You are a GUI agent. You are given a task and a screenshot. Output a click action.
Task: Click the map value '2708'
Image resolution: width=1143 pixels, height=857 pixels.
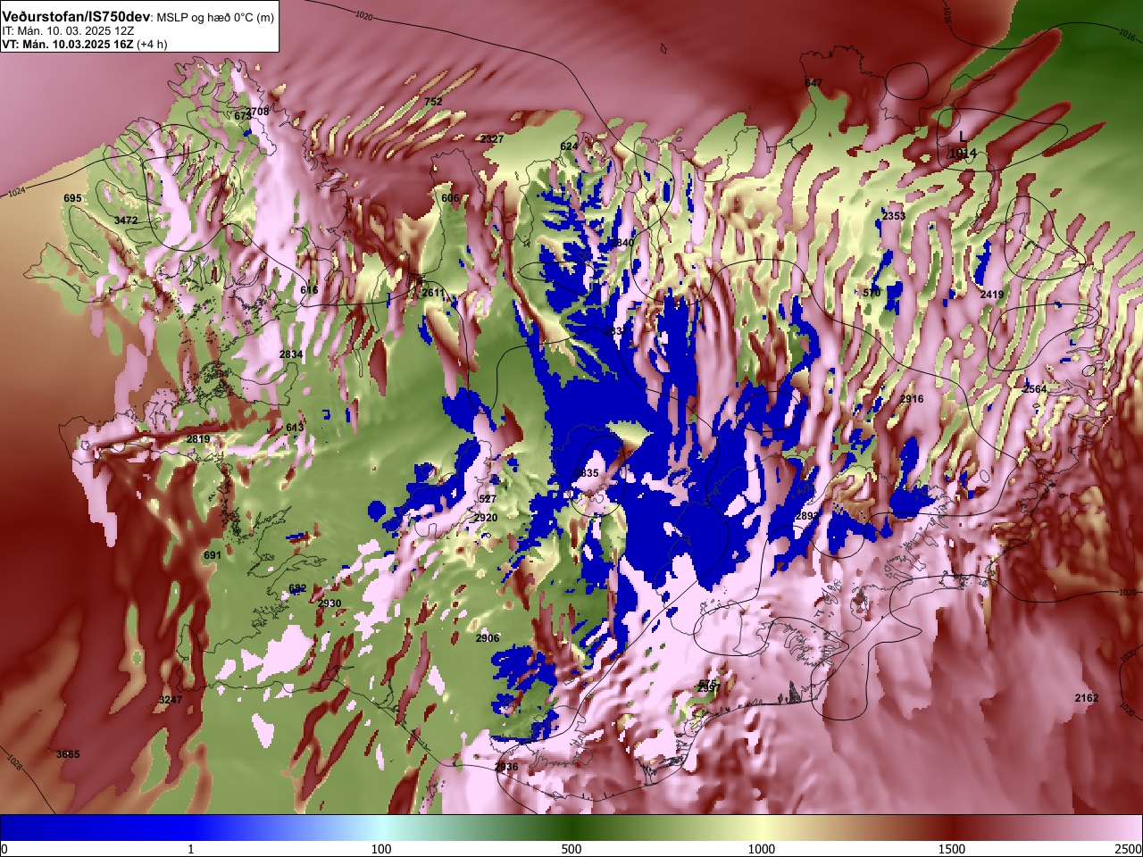[258, 112]
